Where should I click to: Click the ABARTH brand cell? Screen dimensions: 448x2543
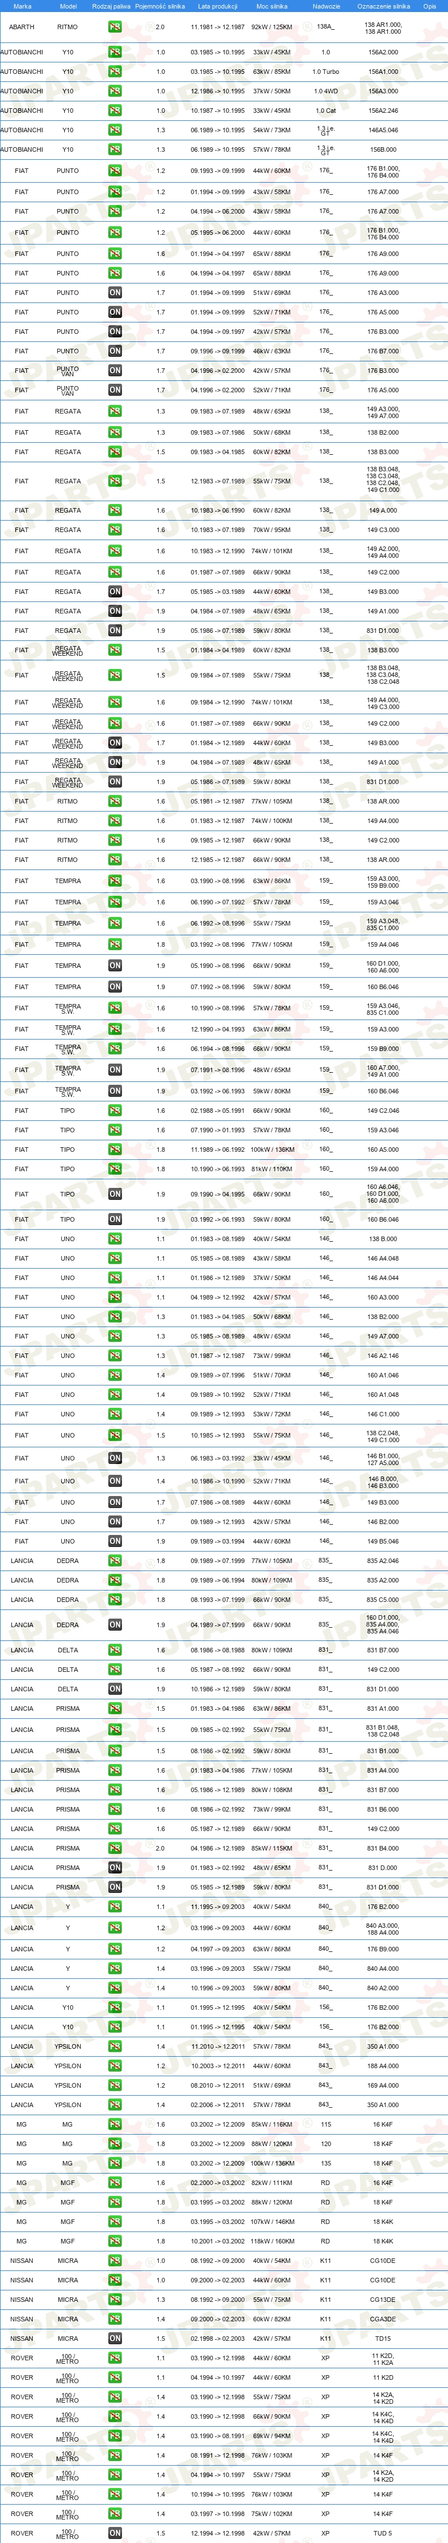click(x=22, y=27)
